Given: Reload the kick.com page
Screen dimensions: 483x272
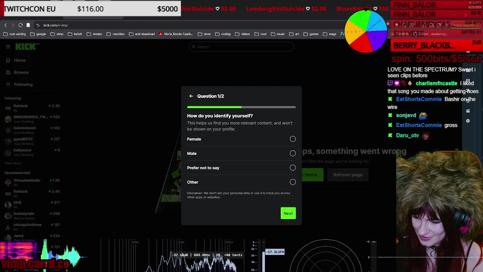Looking at the screenshot, I should point(20,25).
